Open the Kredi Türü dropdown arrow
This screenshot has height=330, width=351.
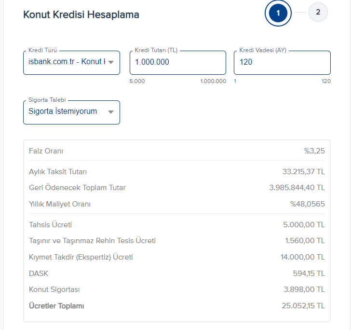tap(111, 62)
